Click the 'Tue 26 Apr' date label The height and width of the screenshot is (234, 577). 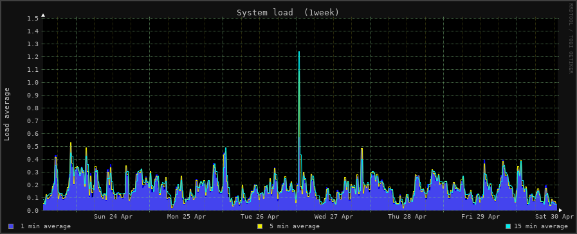[x=260, y=217]
